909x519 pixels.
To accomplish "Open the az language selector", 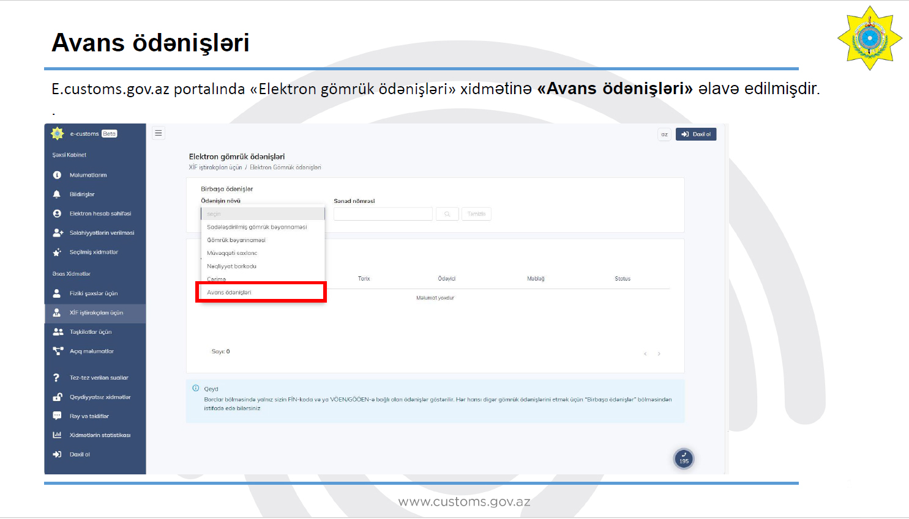I will [x=664, y=134].
